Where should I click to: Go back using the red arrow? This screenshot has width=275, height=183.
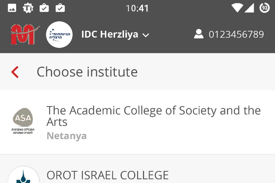[15, 72]
